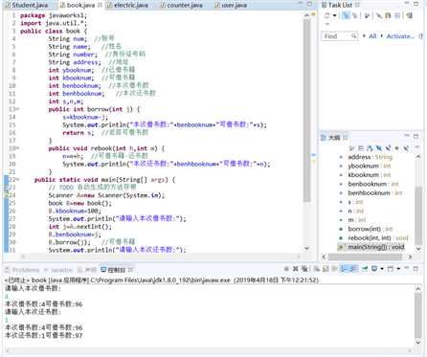427x357 pixels.
Task: Select ybooknum : int in outline
Action: tap(370, 166)
